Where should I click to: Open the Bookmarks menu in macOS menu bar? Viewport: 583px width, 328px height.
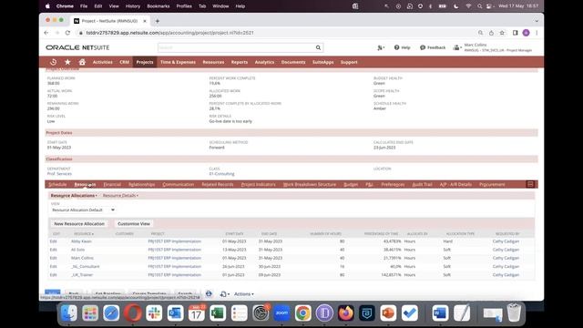pos(158,6)
